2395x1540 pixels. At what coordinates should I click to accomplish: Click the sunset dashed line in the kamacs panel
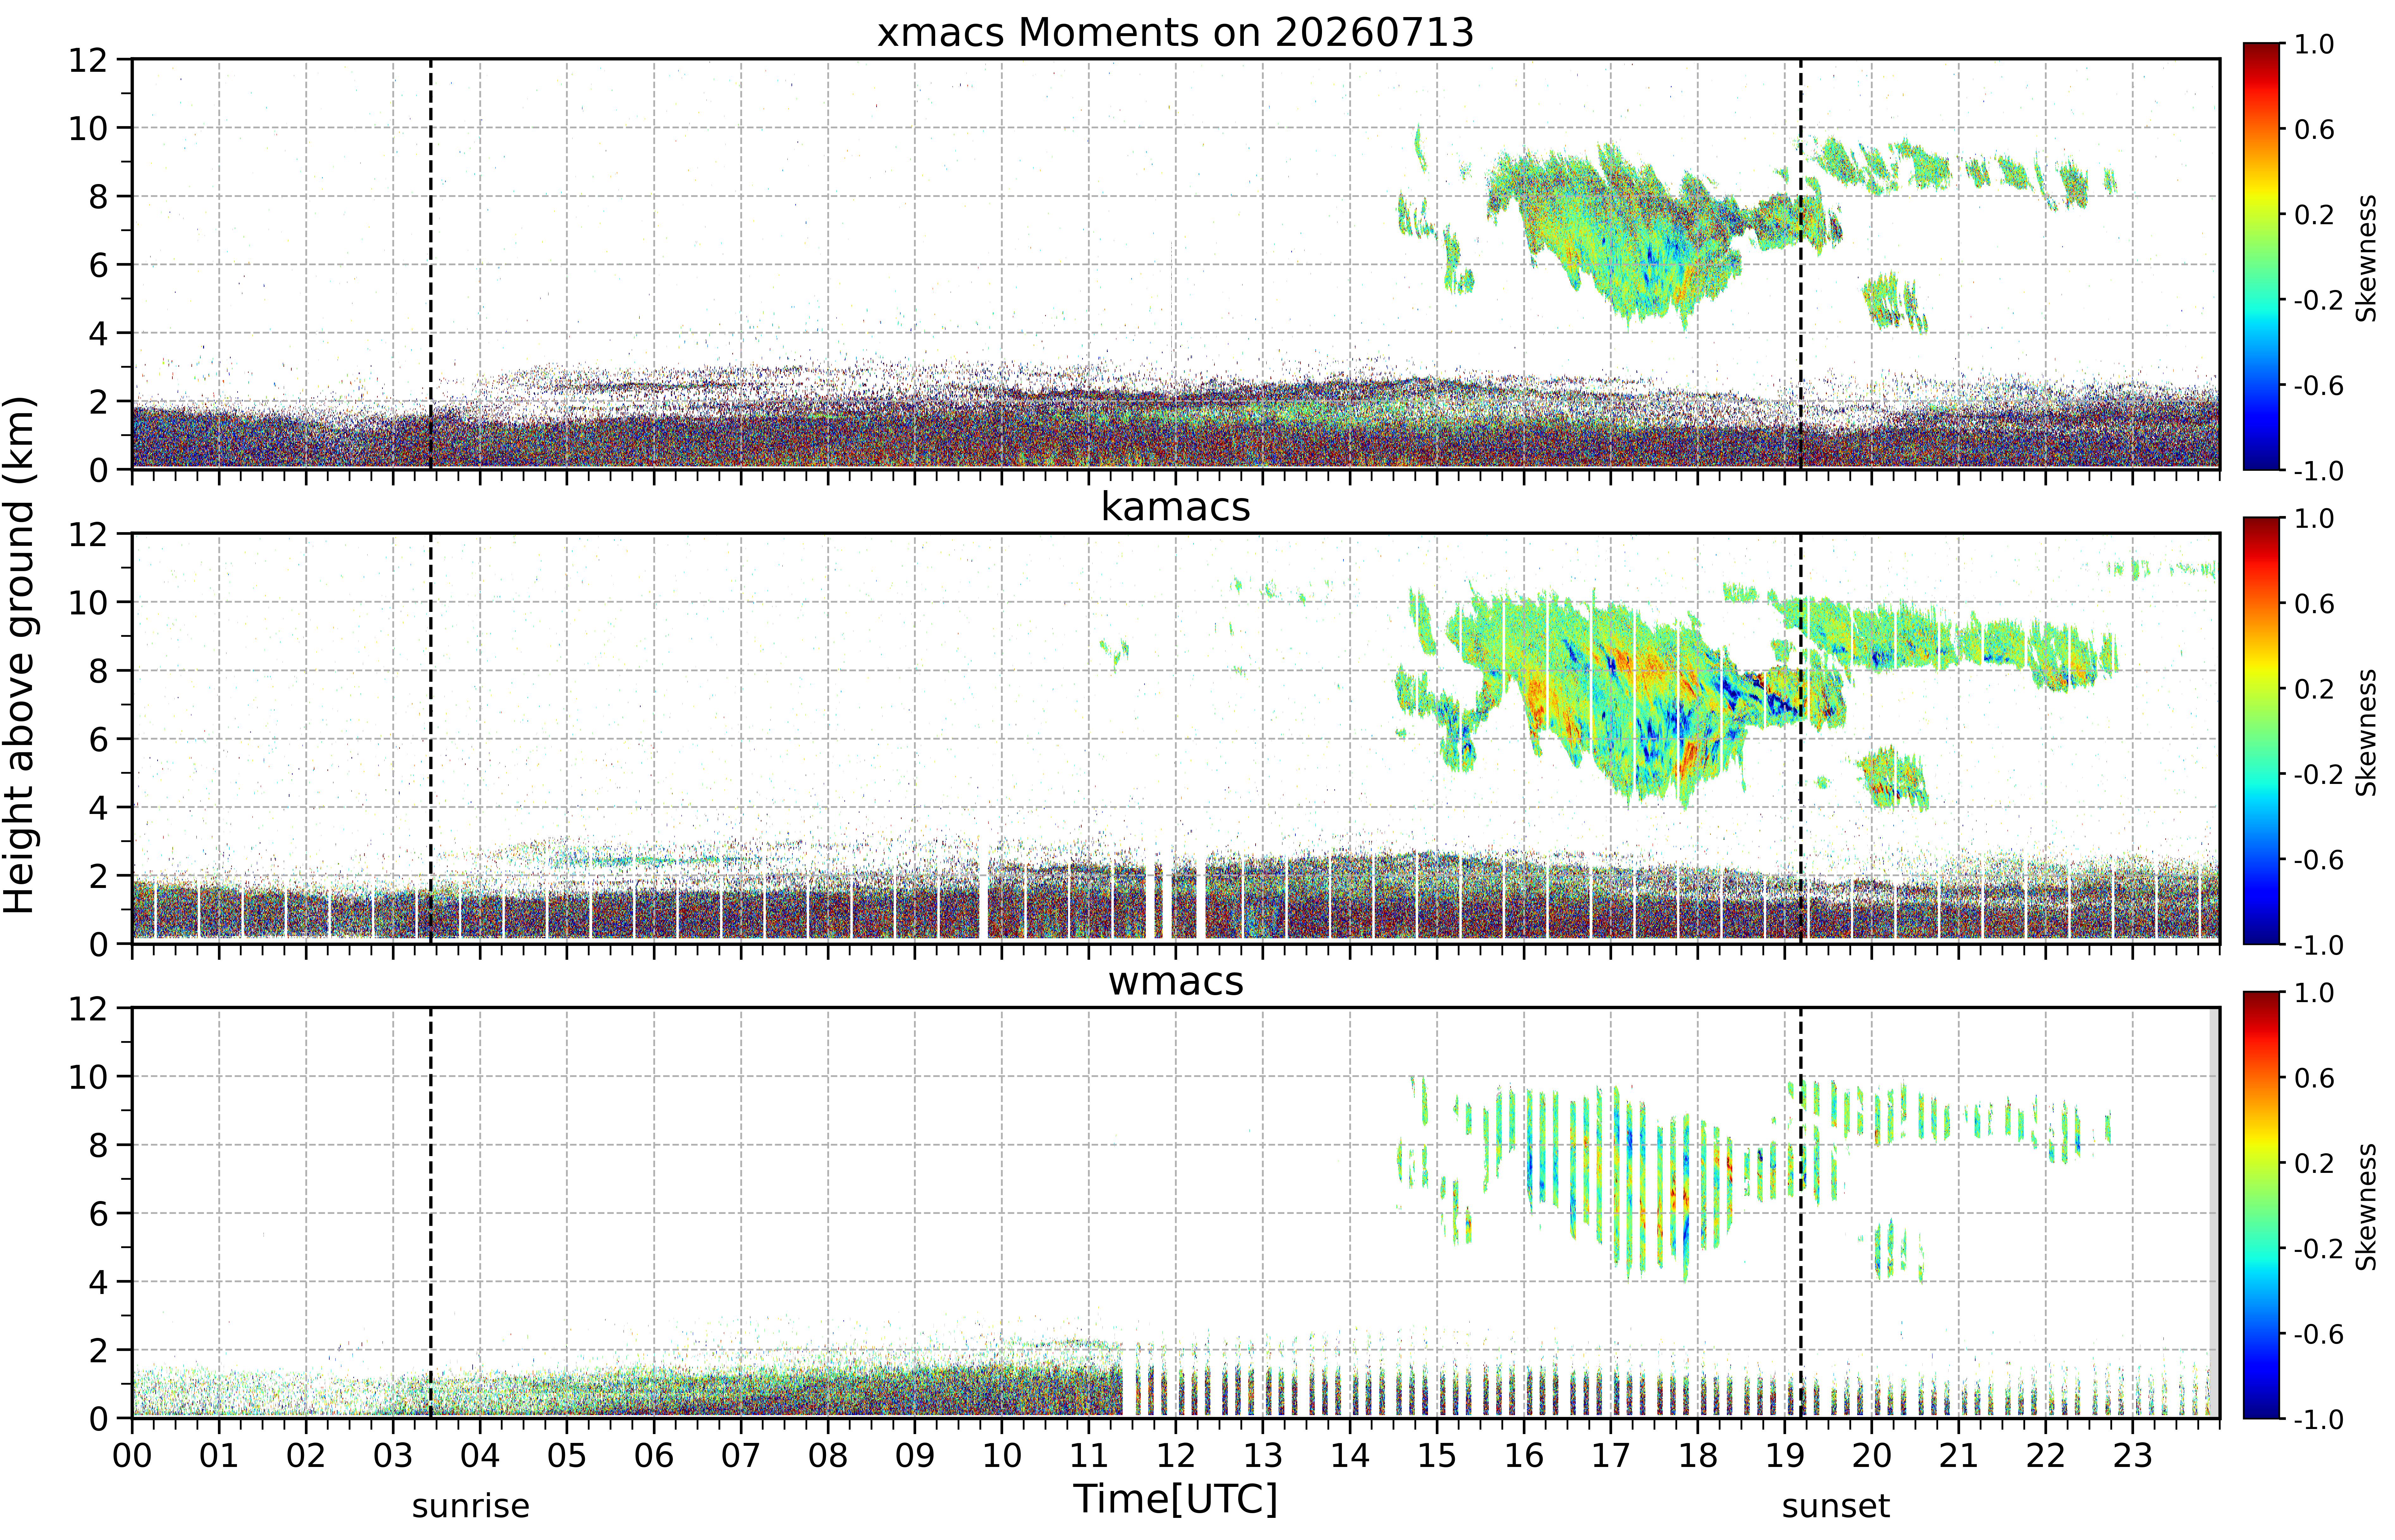1801,738
